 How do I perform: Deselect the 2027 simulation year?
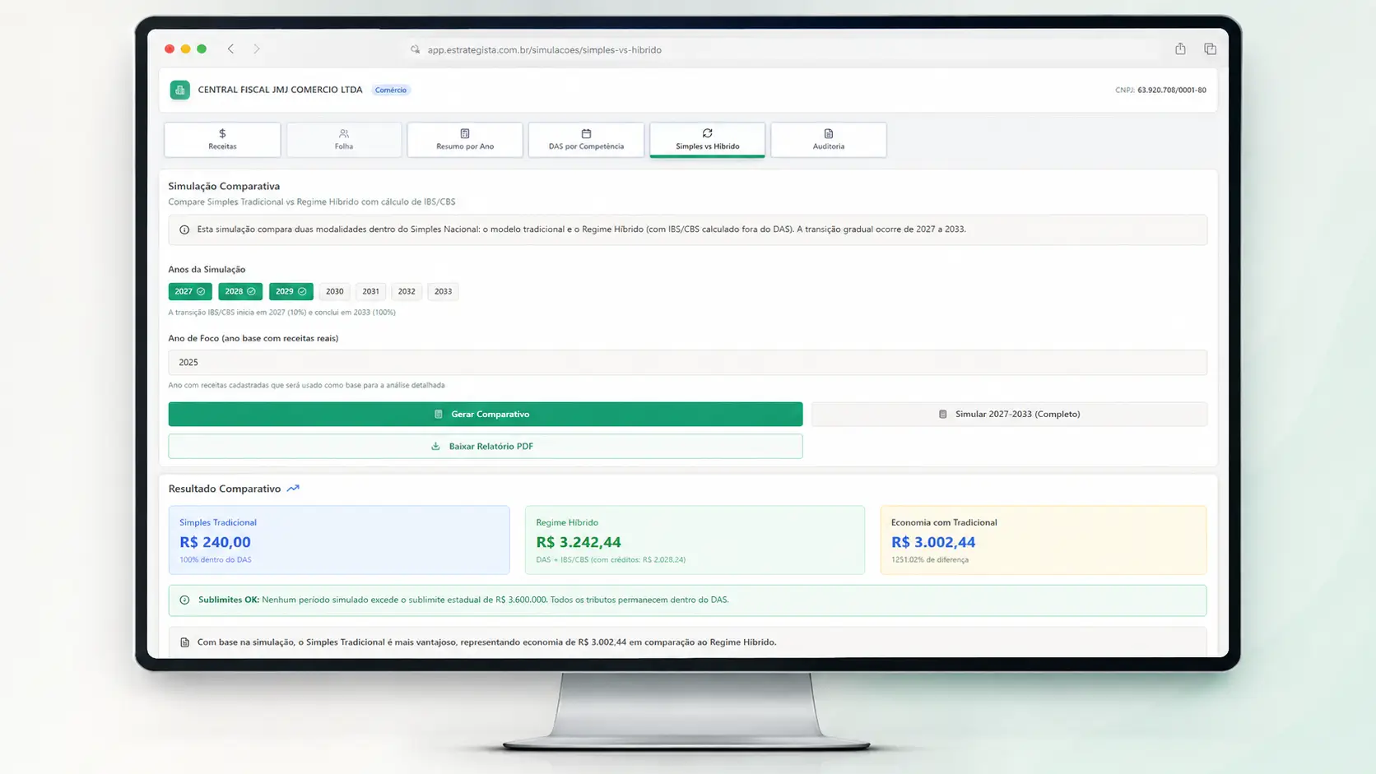pos(190,291)
